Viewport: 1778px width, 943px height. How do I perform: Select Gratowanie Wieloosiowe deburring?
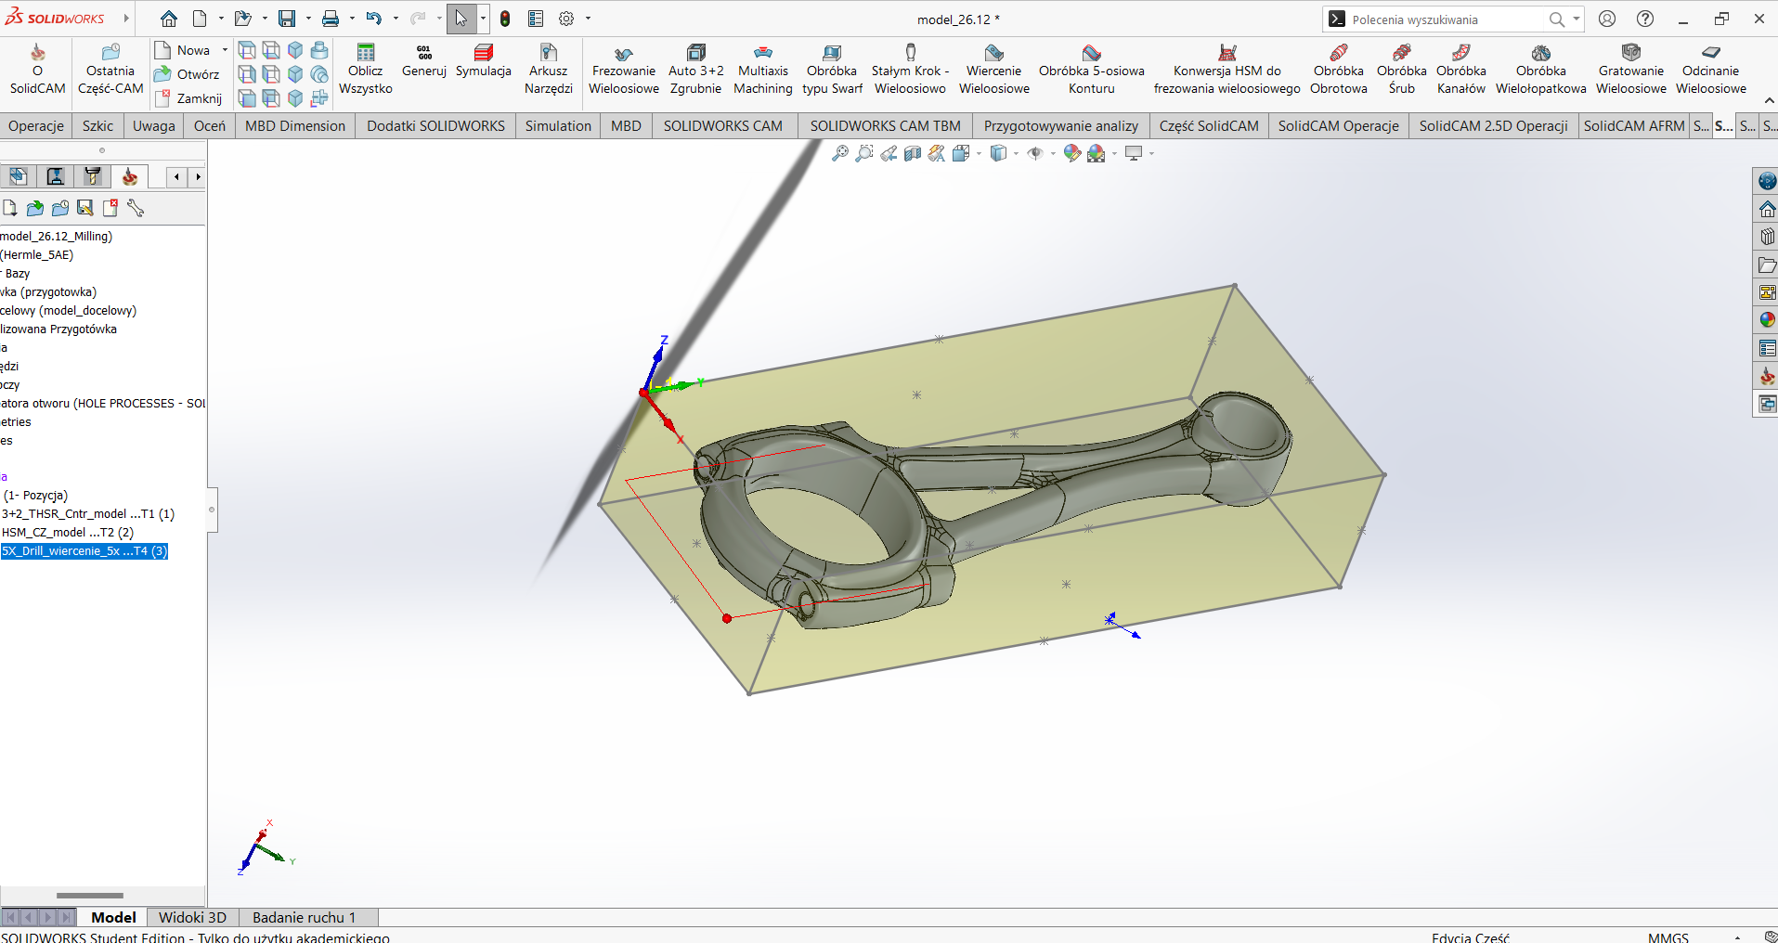1631,69
